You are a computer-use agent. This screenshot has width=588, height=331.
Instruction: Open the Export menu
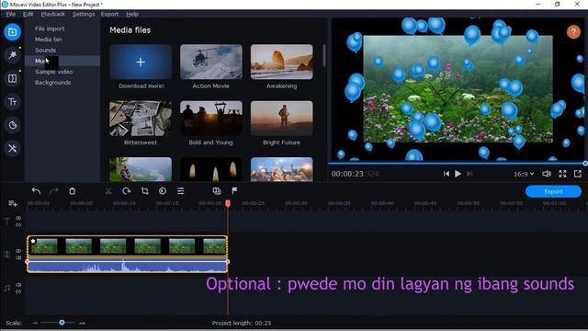tap(109, 14)
